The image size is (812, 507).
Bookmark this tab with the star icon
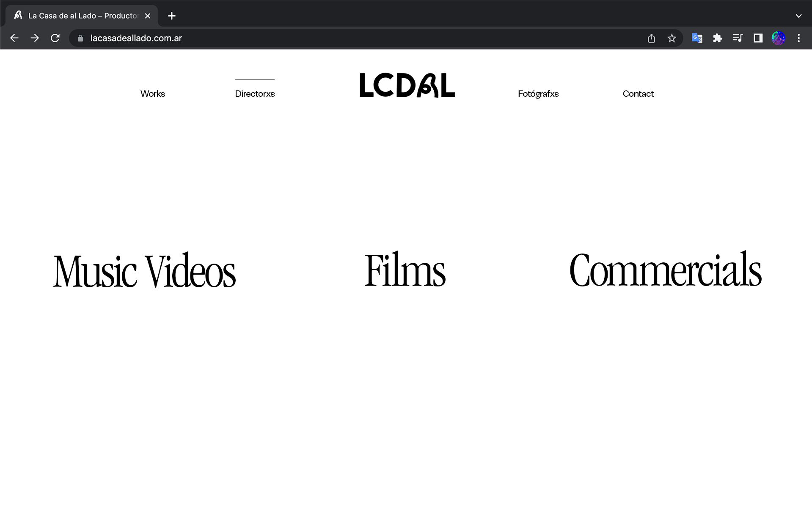pyautogui.click(x=672, y=38)
